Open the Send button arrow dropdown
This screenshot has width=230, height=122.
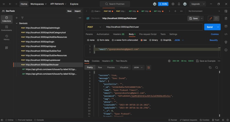click(x=218, y=27)
